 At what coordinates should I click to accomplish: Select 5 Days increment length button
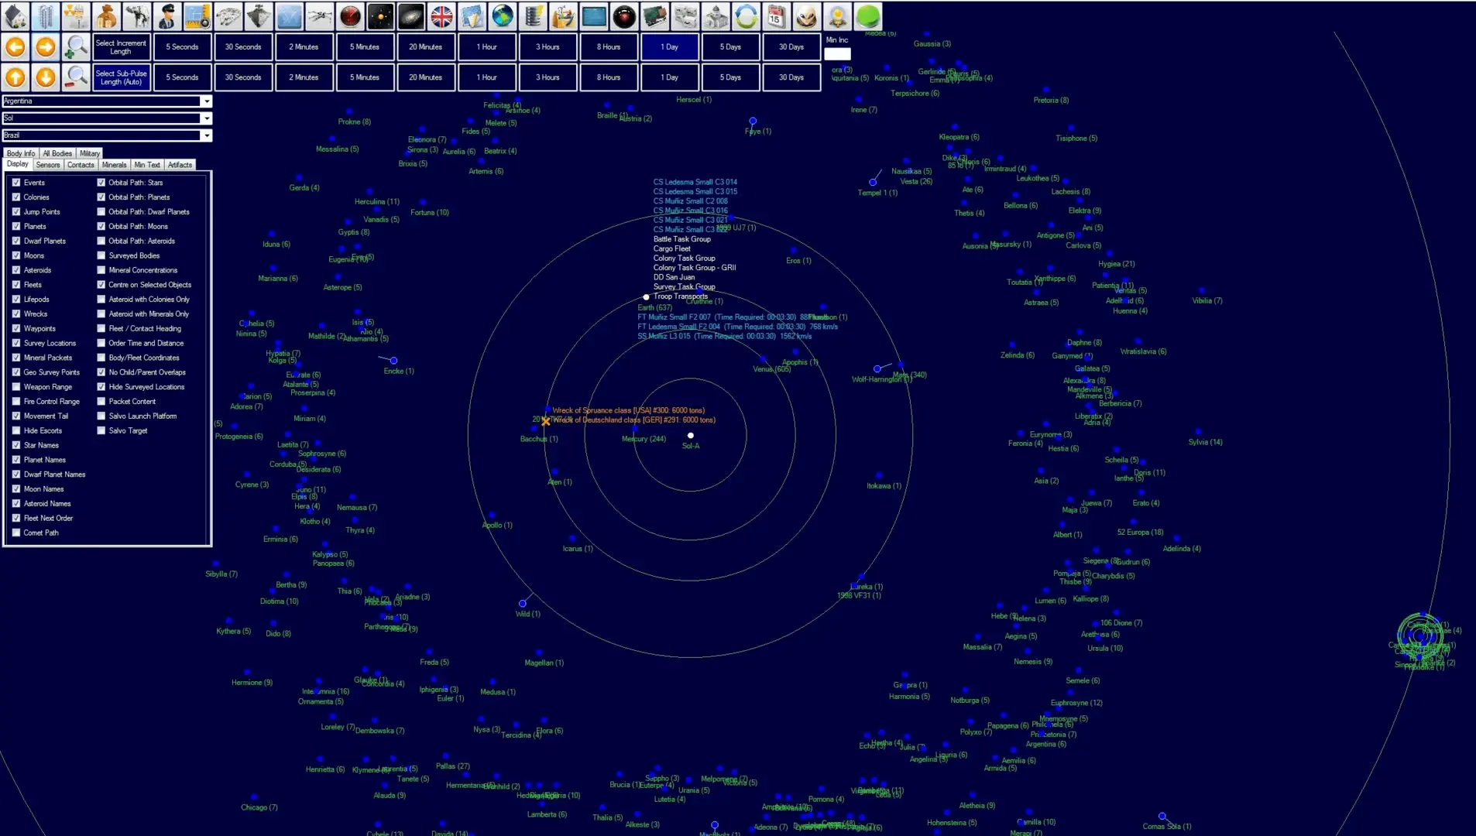pyautogui.click(x=730, y=47)
